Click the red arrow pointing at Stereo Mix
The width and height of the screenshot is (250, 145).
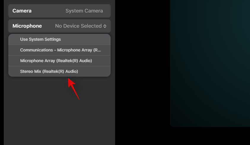click(x=74, y=89)
